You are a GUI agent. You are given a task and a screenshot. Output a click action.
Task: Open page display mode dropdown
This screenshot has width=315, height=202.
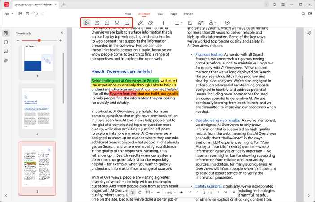point(149,193)
